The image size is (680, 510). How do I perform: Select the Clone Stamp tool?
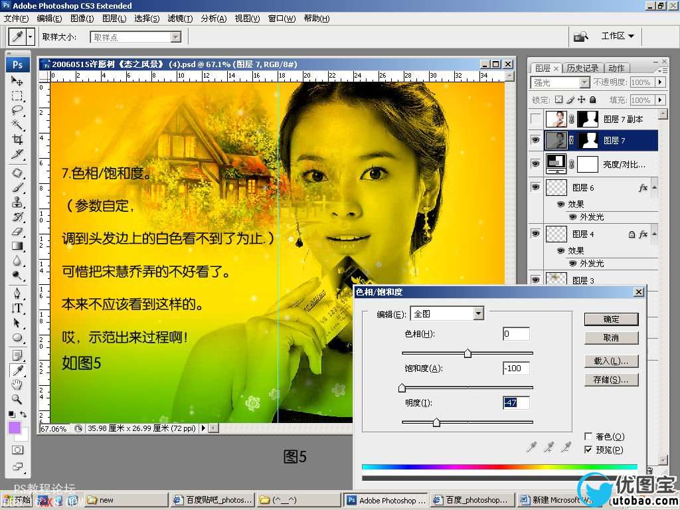tap(17, 202)
